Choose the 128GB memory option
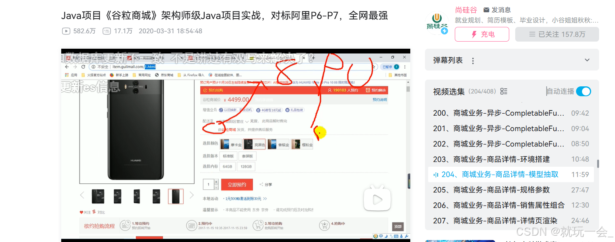 [246, 167]
